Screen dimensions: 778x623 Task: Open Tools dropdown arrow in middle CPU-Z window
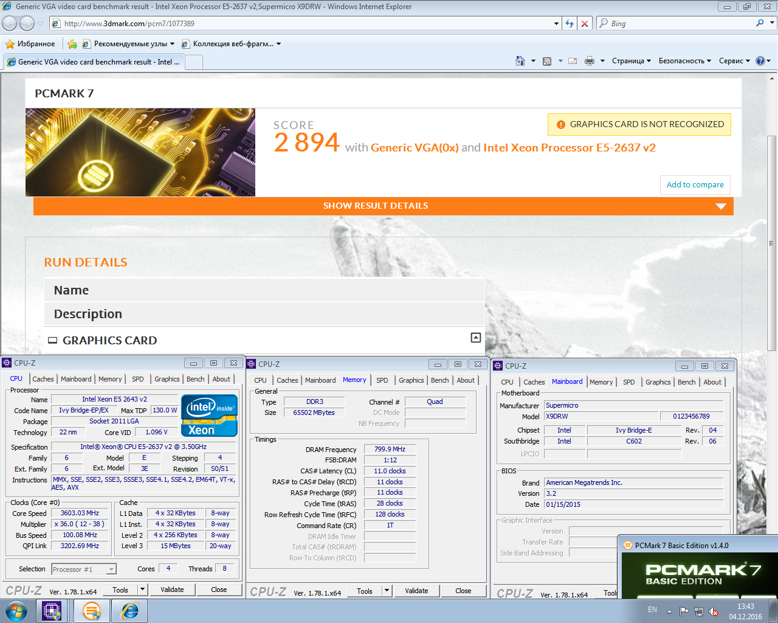click(x=387, y=591)
